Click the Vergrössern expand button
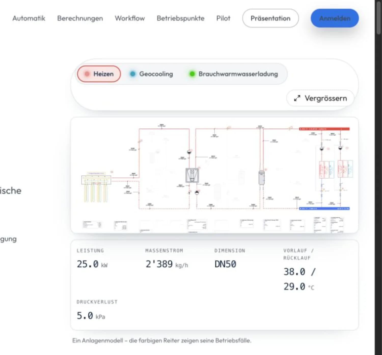 pos(320,98)
